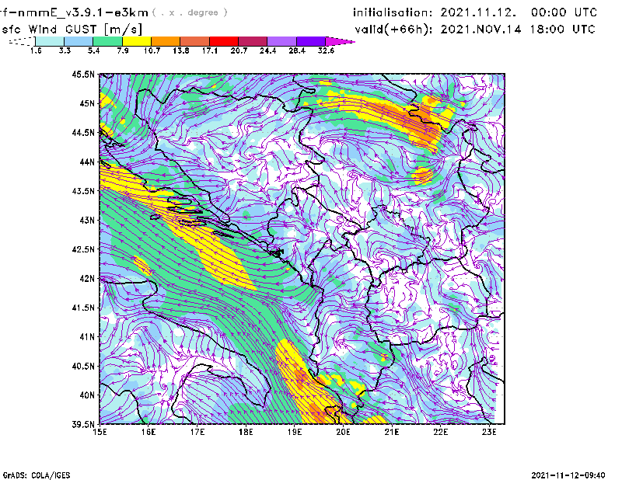Click the legend value 24.4
This screenshot has height=480, width=622.
coord(267,50)
